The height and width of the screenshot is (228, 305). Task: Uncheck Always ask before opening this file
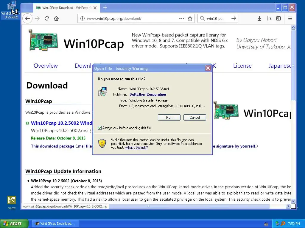click(x=99, y=128)
